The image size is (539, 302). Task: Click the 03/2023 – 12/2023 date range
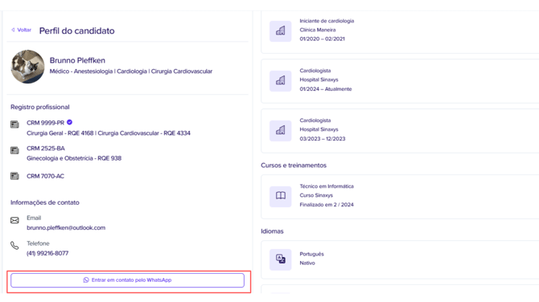click(x=323, y=139)
